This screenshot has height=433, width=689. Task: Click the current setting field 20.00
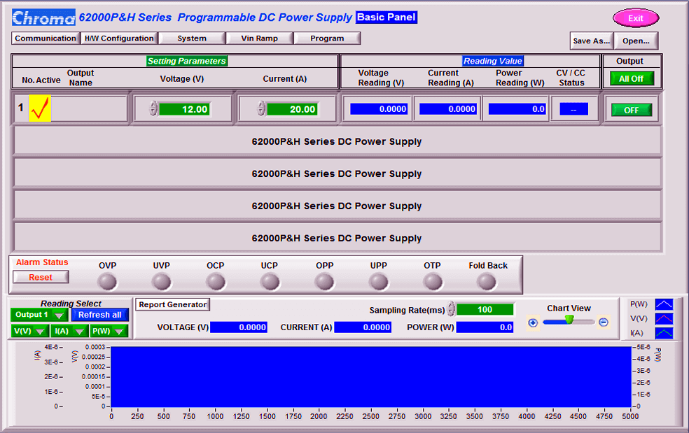293,109
